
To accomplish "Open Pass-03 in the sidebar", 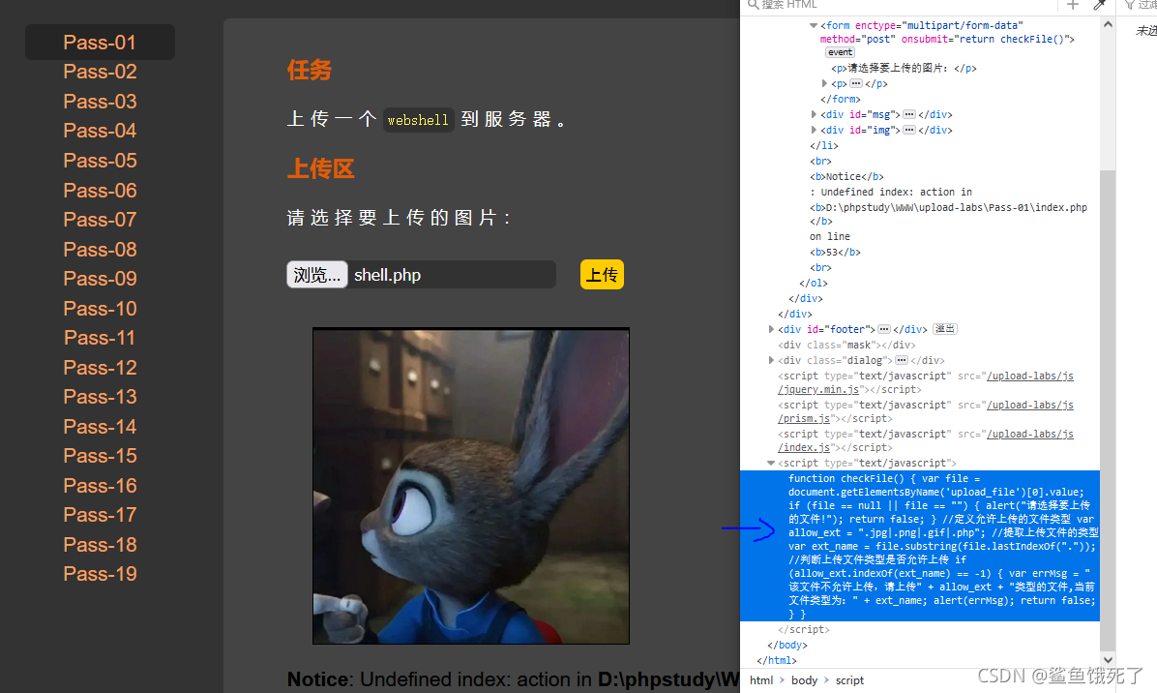I will (x=100, y=101).
